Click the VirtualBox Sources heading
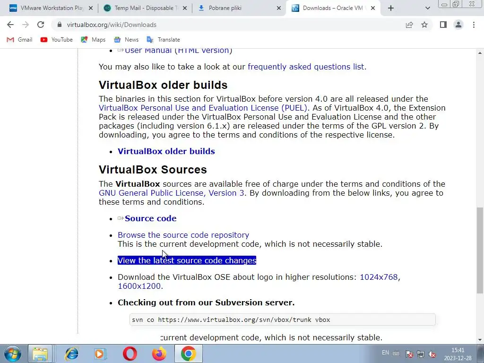This screenshot has height=363, width=484. (x=153, y=170)
